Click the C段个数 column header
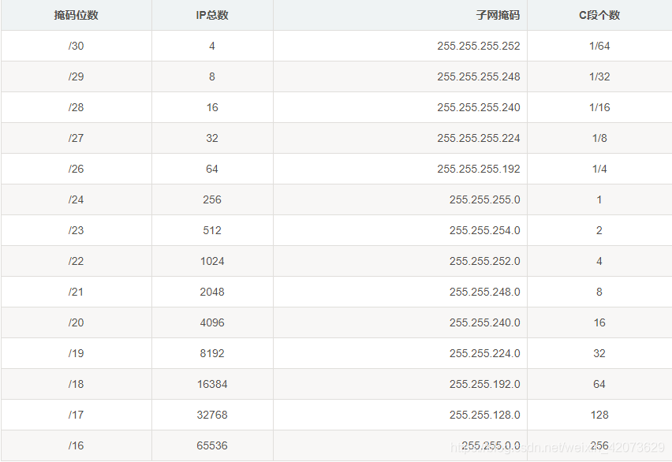This screenshot has height=462, width=672. click(x=599, y=15)
